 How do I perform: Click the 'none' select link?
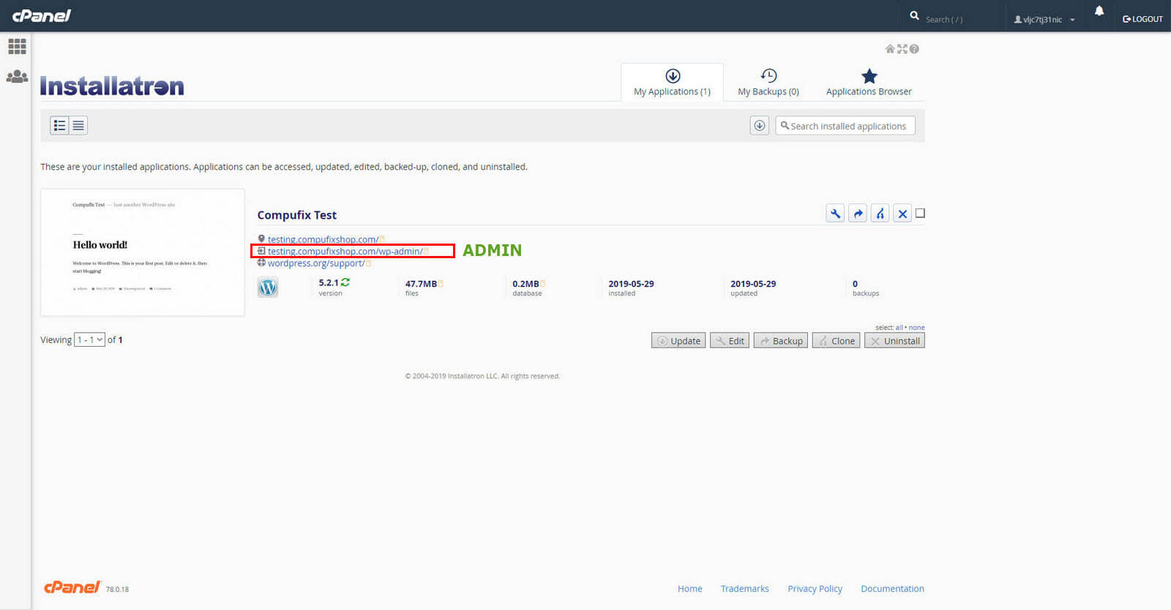916,328
